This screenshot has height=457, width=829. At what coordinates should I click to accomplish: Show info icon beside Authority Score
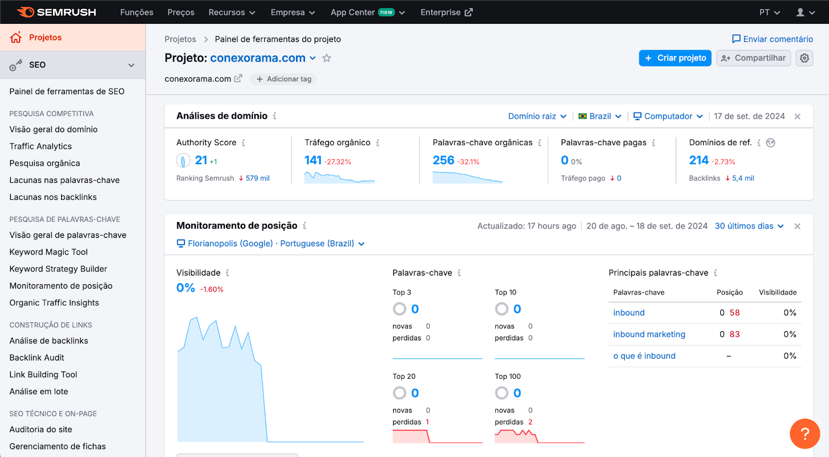click(x=244, y=142)
